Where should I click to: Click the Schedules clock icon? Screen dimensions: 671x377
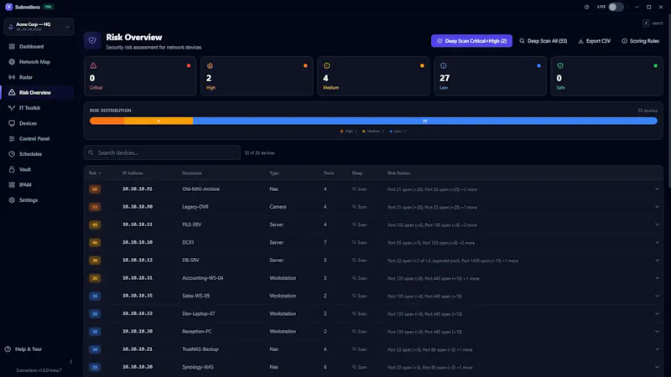click(12, 154)
